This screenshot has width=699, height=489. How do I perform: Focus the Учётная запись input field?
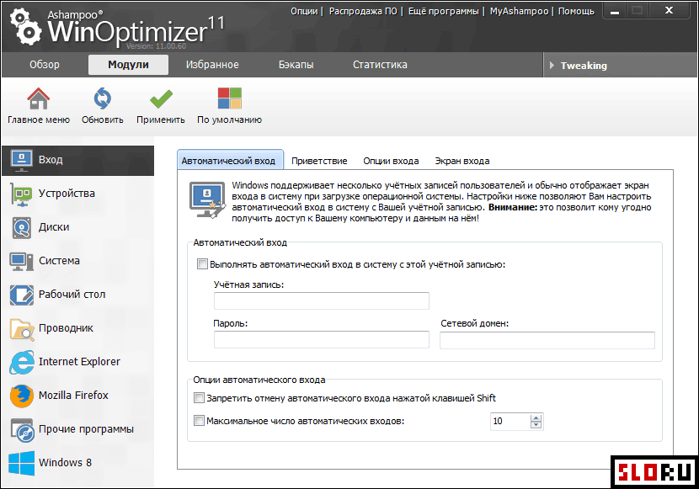click(x=322, y=301)
